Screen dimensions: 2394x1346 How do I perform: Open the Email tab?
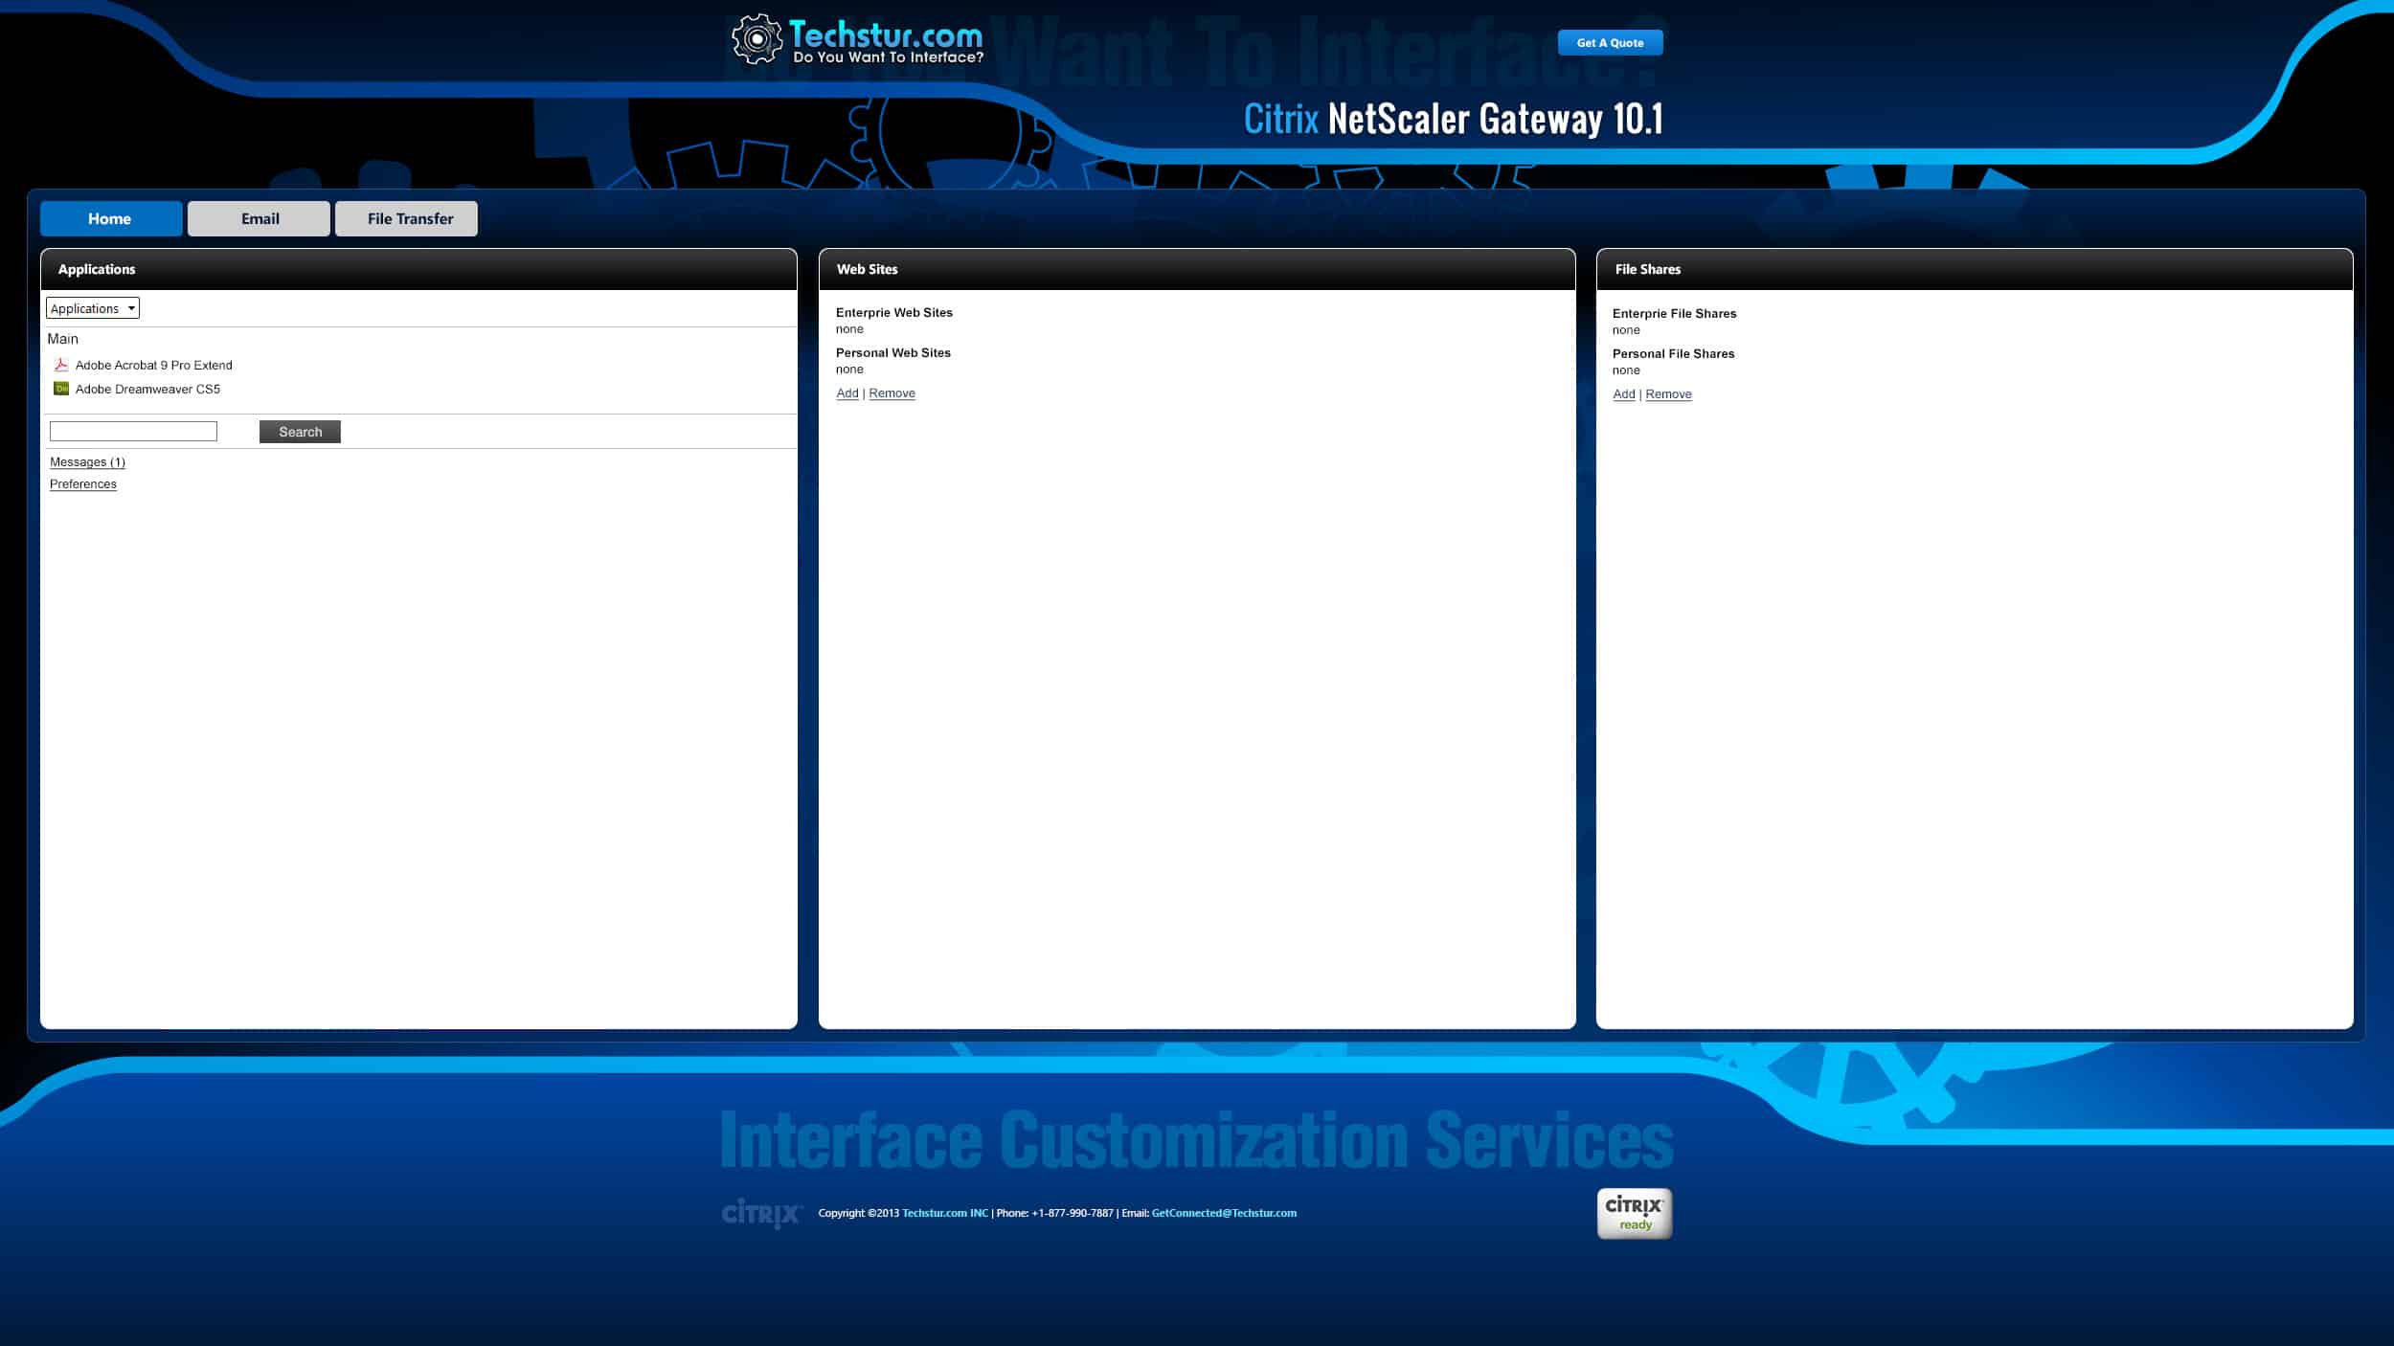click(259, 218)
